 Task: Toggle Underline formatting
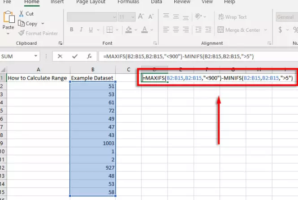91,30
